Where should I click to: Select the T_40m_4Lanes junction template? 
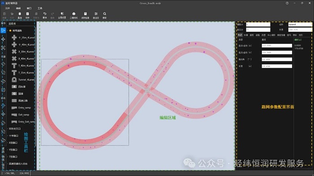pyautogui.click(x=23, y=65)
